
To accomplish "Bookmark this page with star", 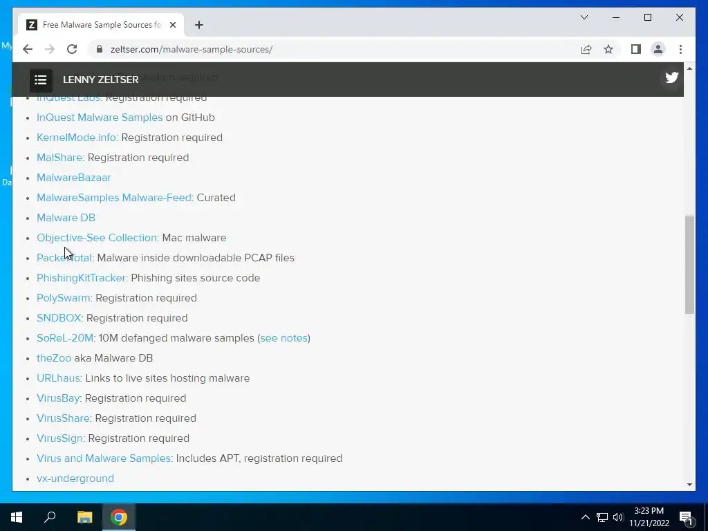I will (x=608, y=49).
